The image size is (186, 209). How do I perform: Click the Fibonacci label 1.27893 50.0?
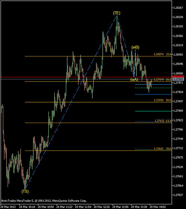point(163,100)
